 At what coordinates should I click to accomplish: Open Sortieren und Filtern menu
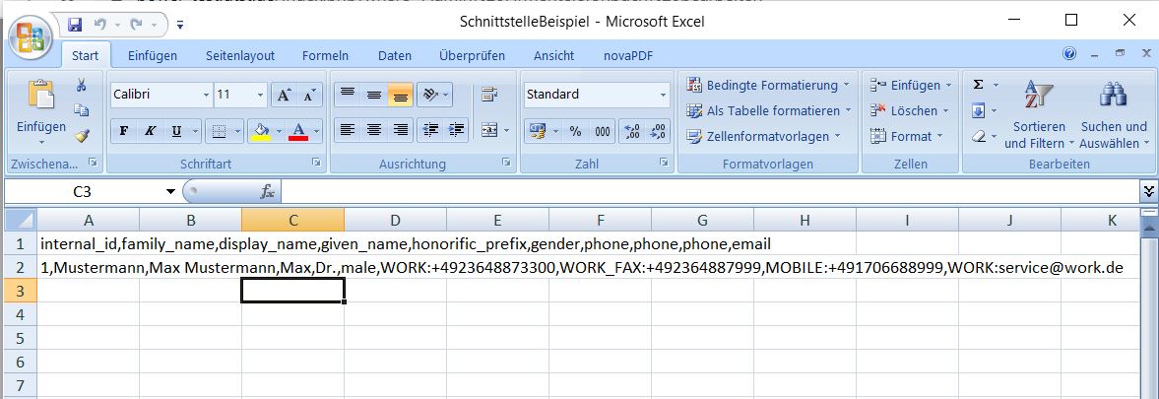[1039, 114]
